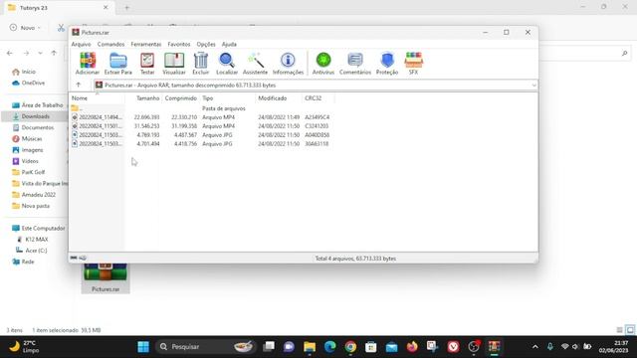Sort list by Nome column

click(98, 98)
